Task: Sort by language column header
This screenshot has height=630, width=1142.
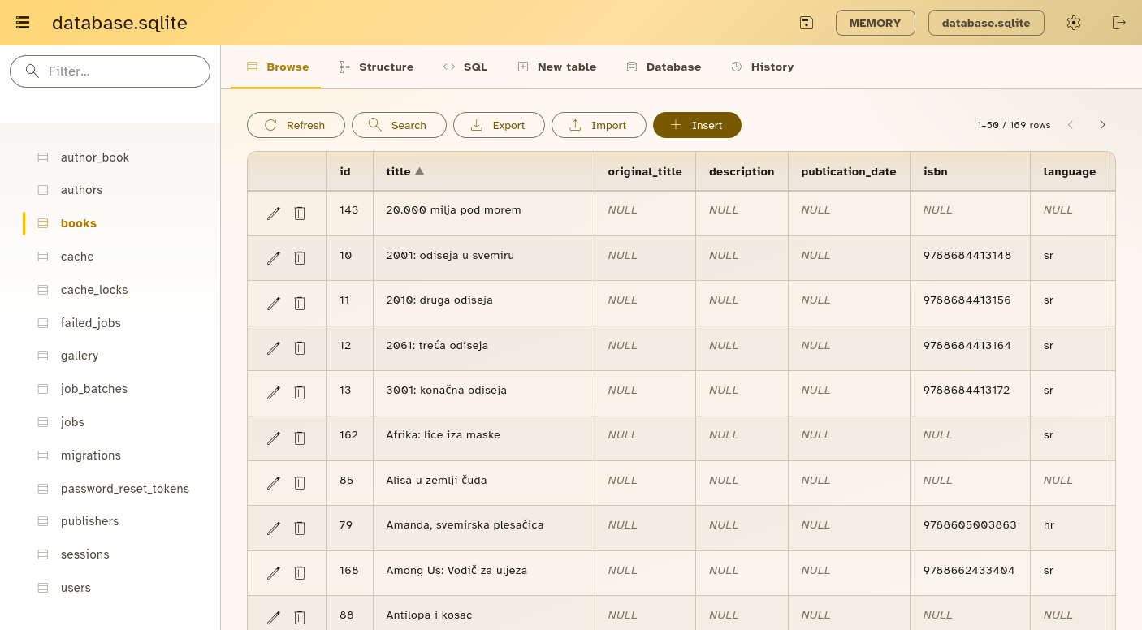Action: click(1070, 171)
